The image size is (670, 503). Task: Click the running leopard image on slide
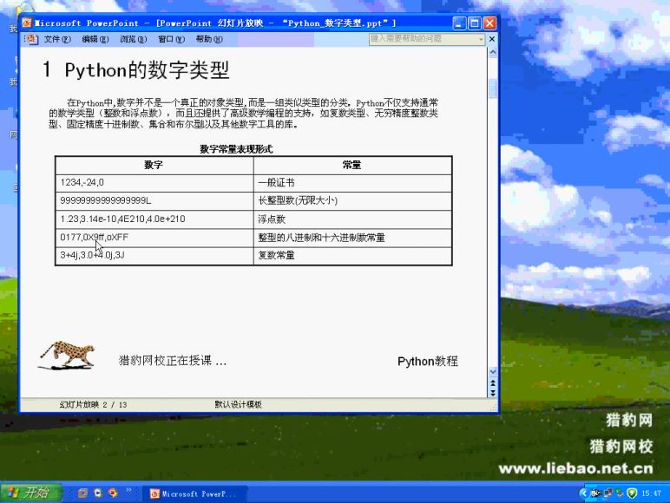pos(67,355)
